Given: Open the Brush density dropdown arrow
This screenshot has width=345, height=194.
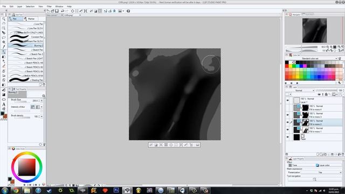Looking at the screenshot, I should [42, 116].
